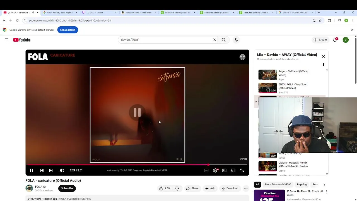Click the large pause overlay on the video
The image size is (357, 201).
(137, 113)
